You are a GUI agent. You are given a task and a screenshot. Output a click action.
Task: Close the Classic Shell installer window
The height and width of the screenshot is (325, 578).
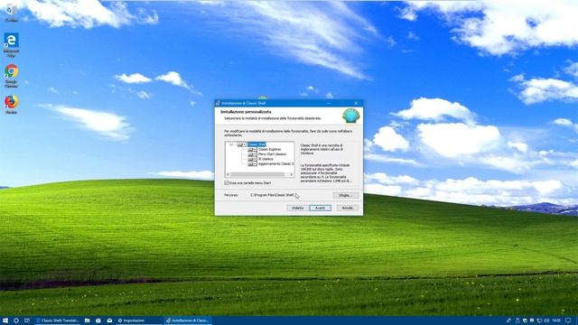[356, 103]
